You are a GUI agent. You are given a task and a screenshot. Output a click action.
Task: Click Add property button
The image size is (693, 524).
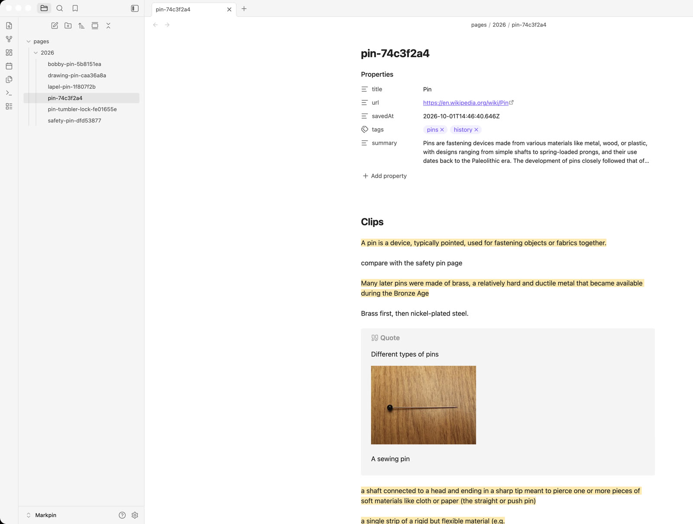[385, 176]
